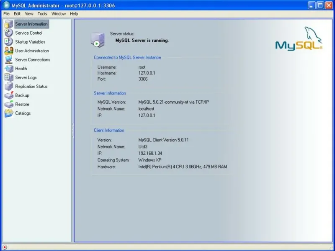Click the MySQL dolphin logo
This screenshot has height=251, width=335.
point(299,38)
